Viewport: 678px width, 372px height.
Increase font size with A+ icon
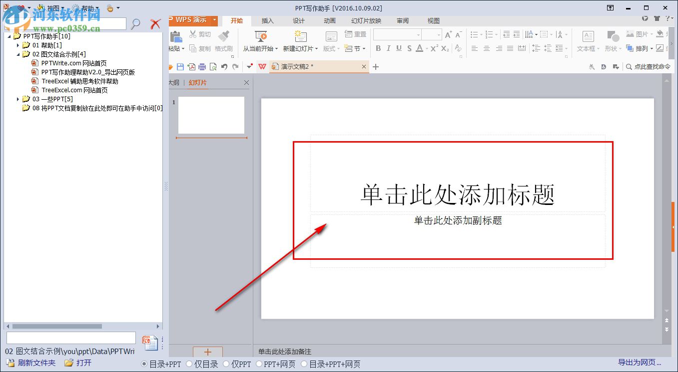pos(448,34)
